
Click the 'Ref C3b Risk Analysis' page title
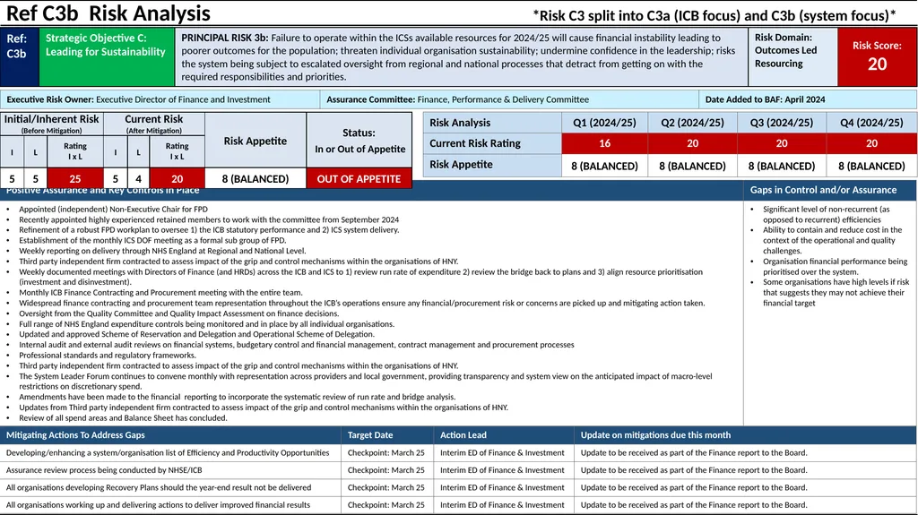pyautogui.click(x=108, y=13)
